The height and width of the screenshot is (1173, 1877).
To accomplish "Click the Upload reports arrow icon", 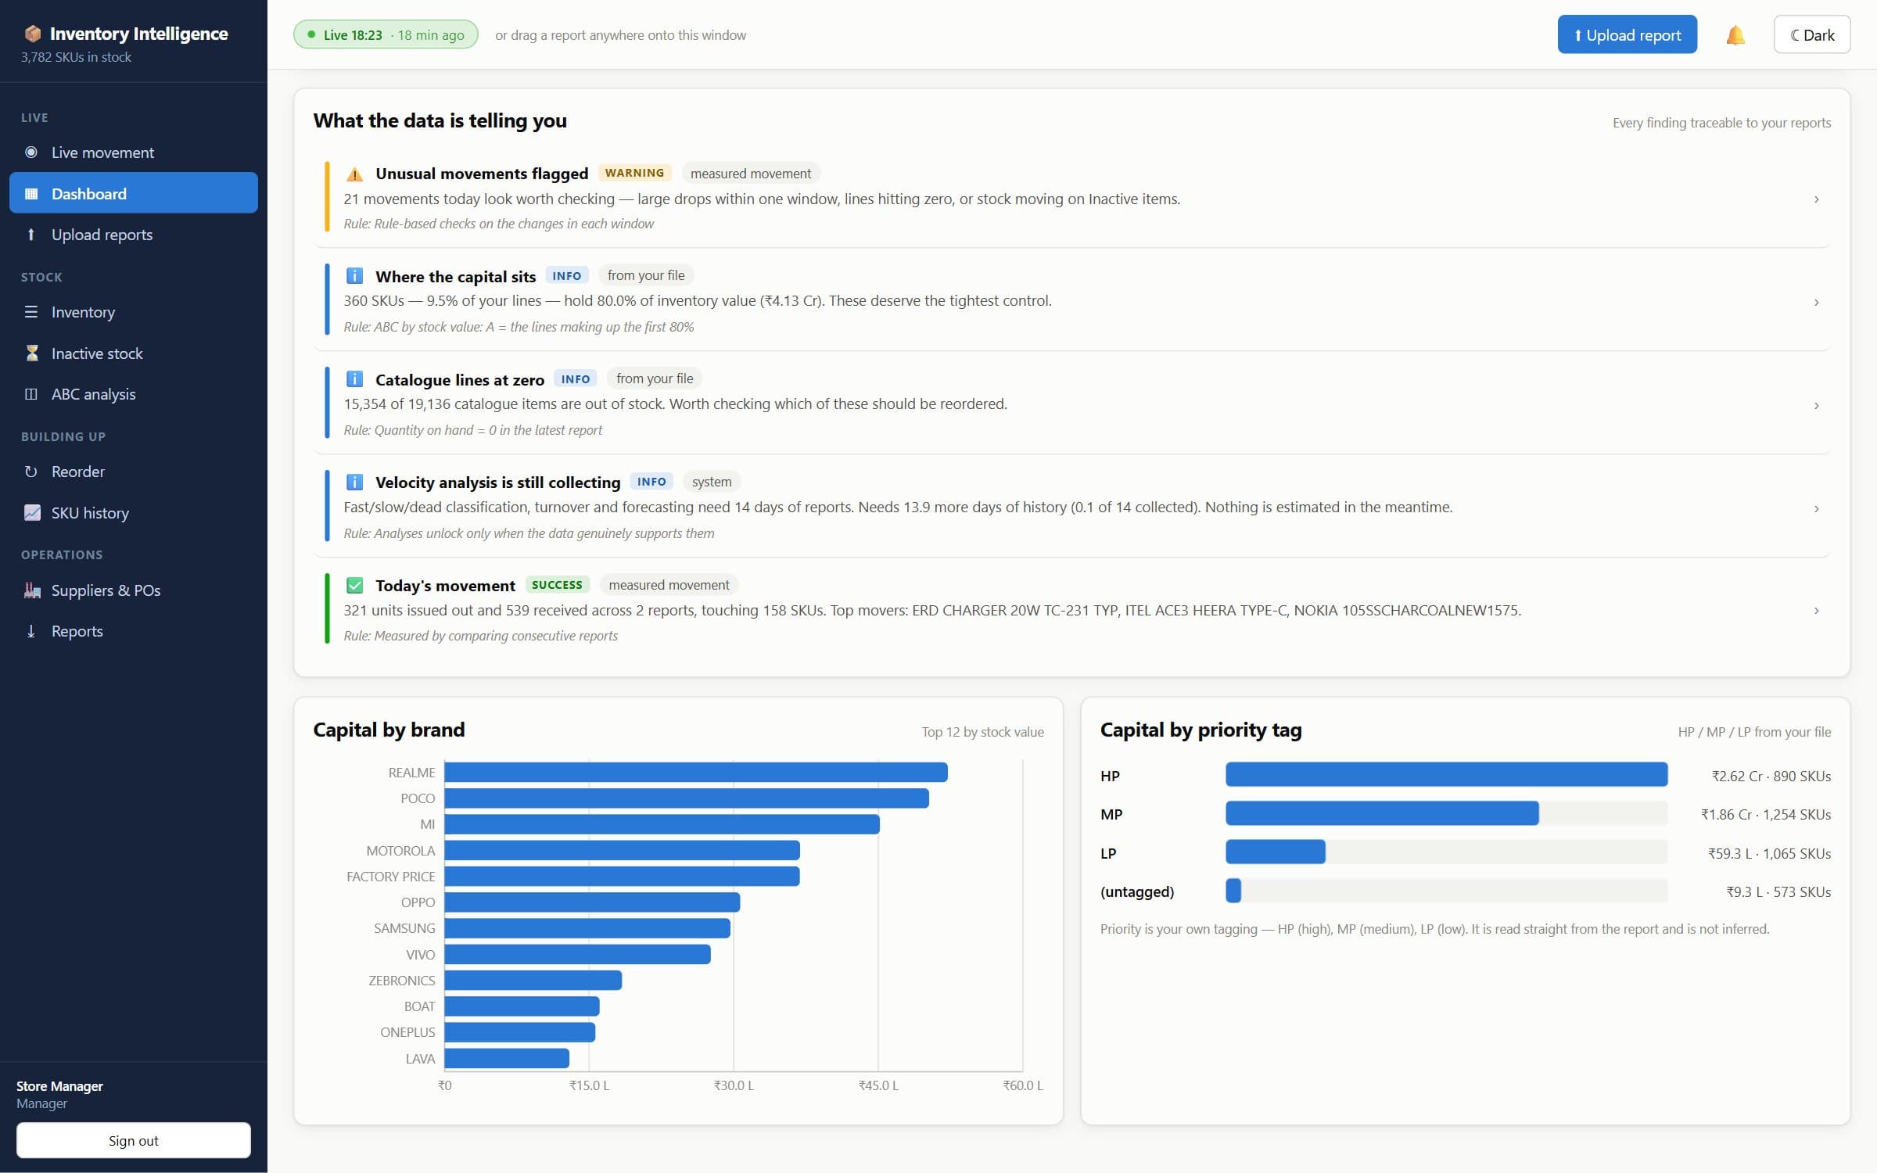I will [31, 235].
